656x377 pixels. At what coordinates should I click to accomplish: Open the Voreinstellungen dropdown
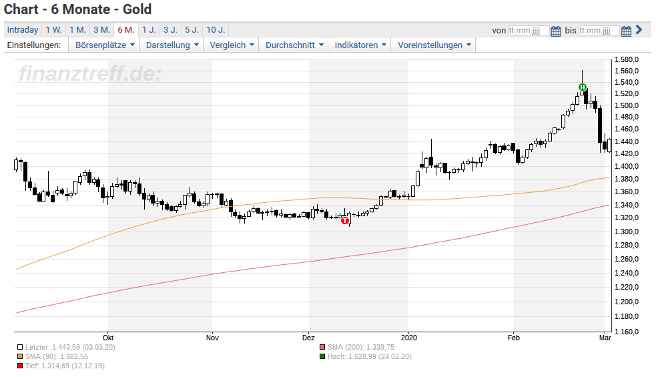click(434, 45)
